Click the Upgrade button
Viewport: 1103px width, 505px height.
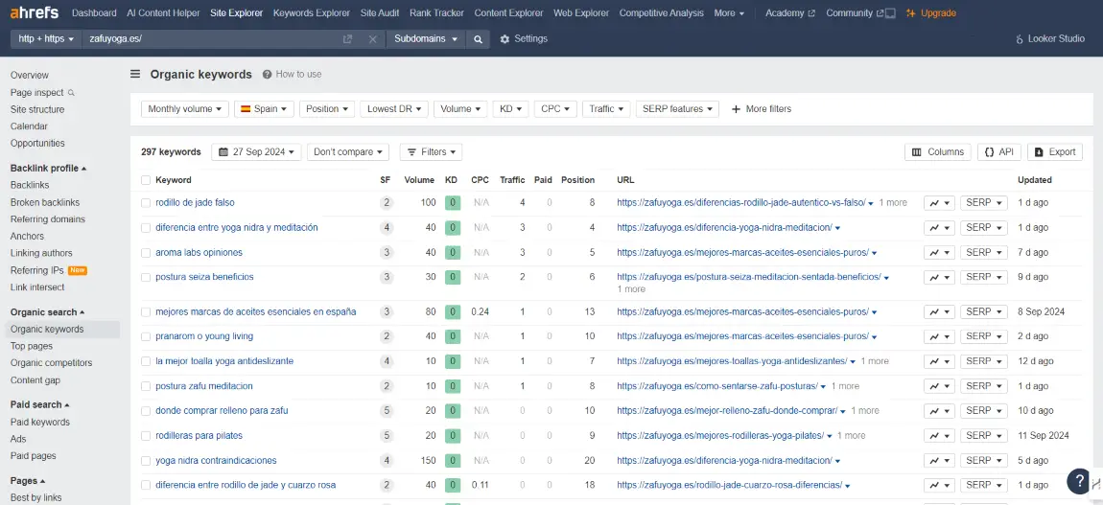930,12
